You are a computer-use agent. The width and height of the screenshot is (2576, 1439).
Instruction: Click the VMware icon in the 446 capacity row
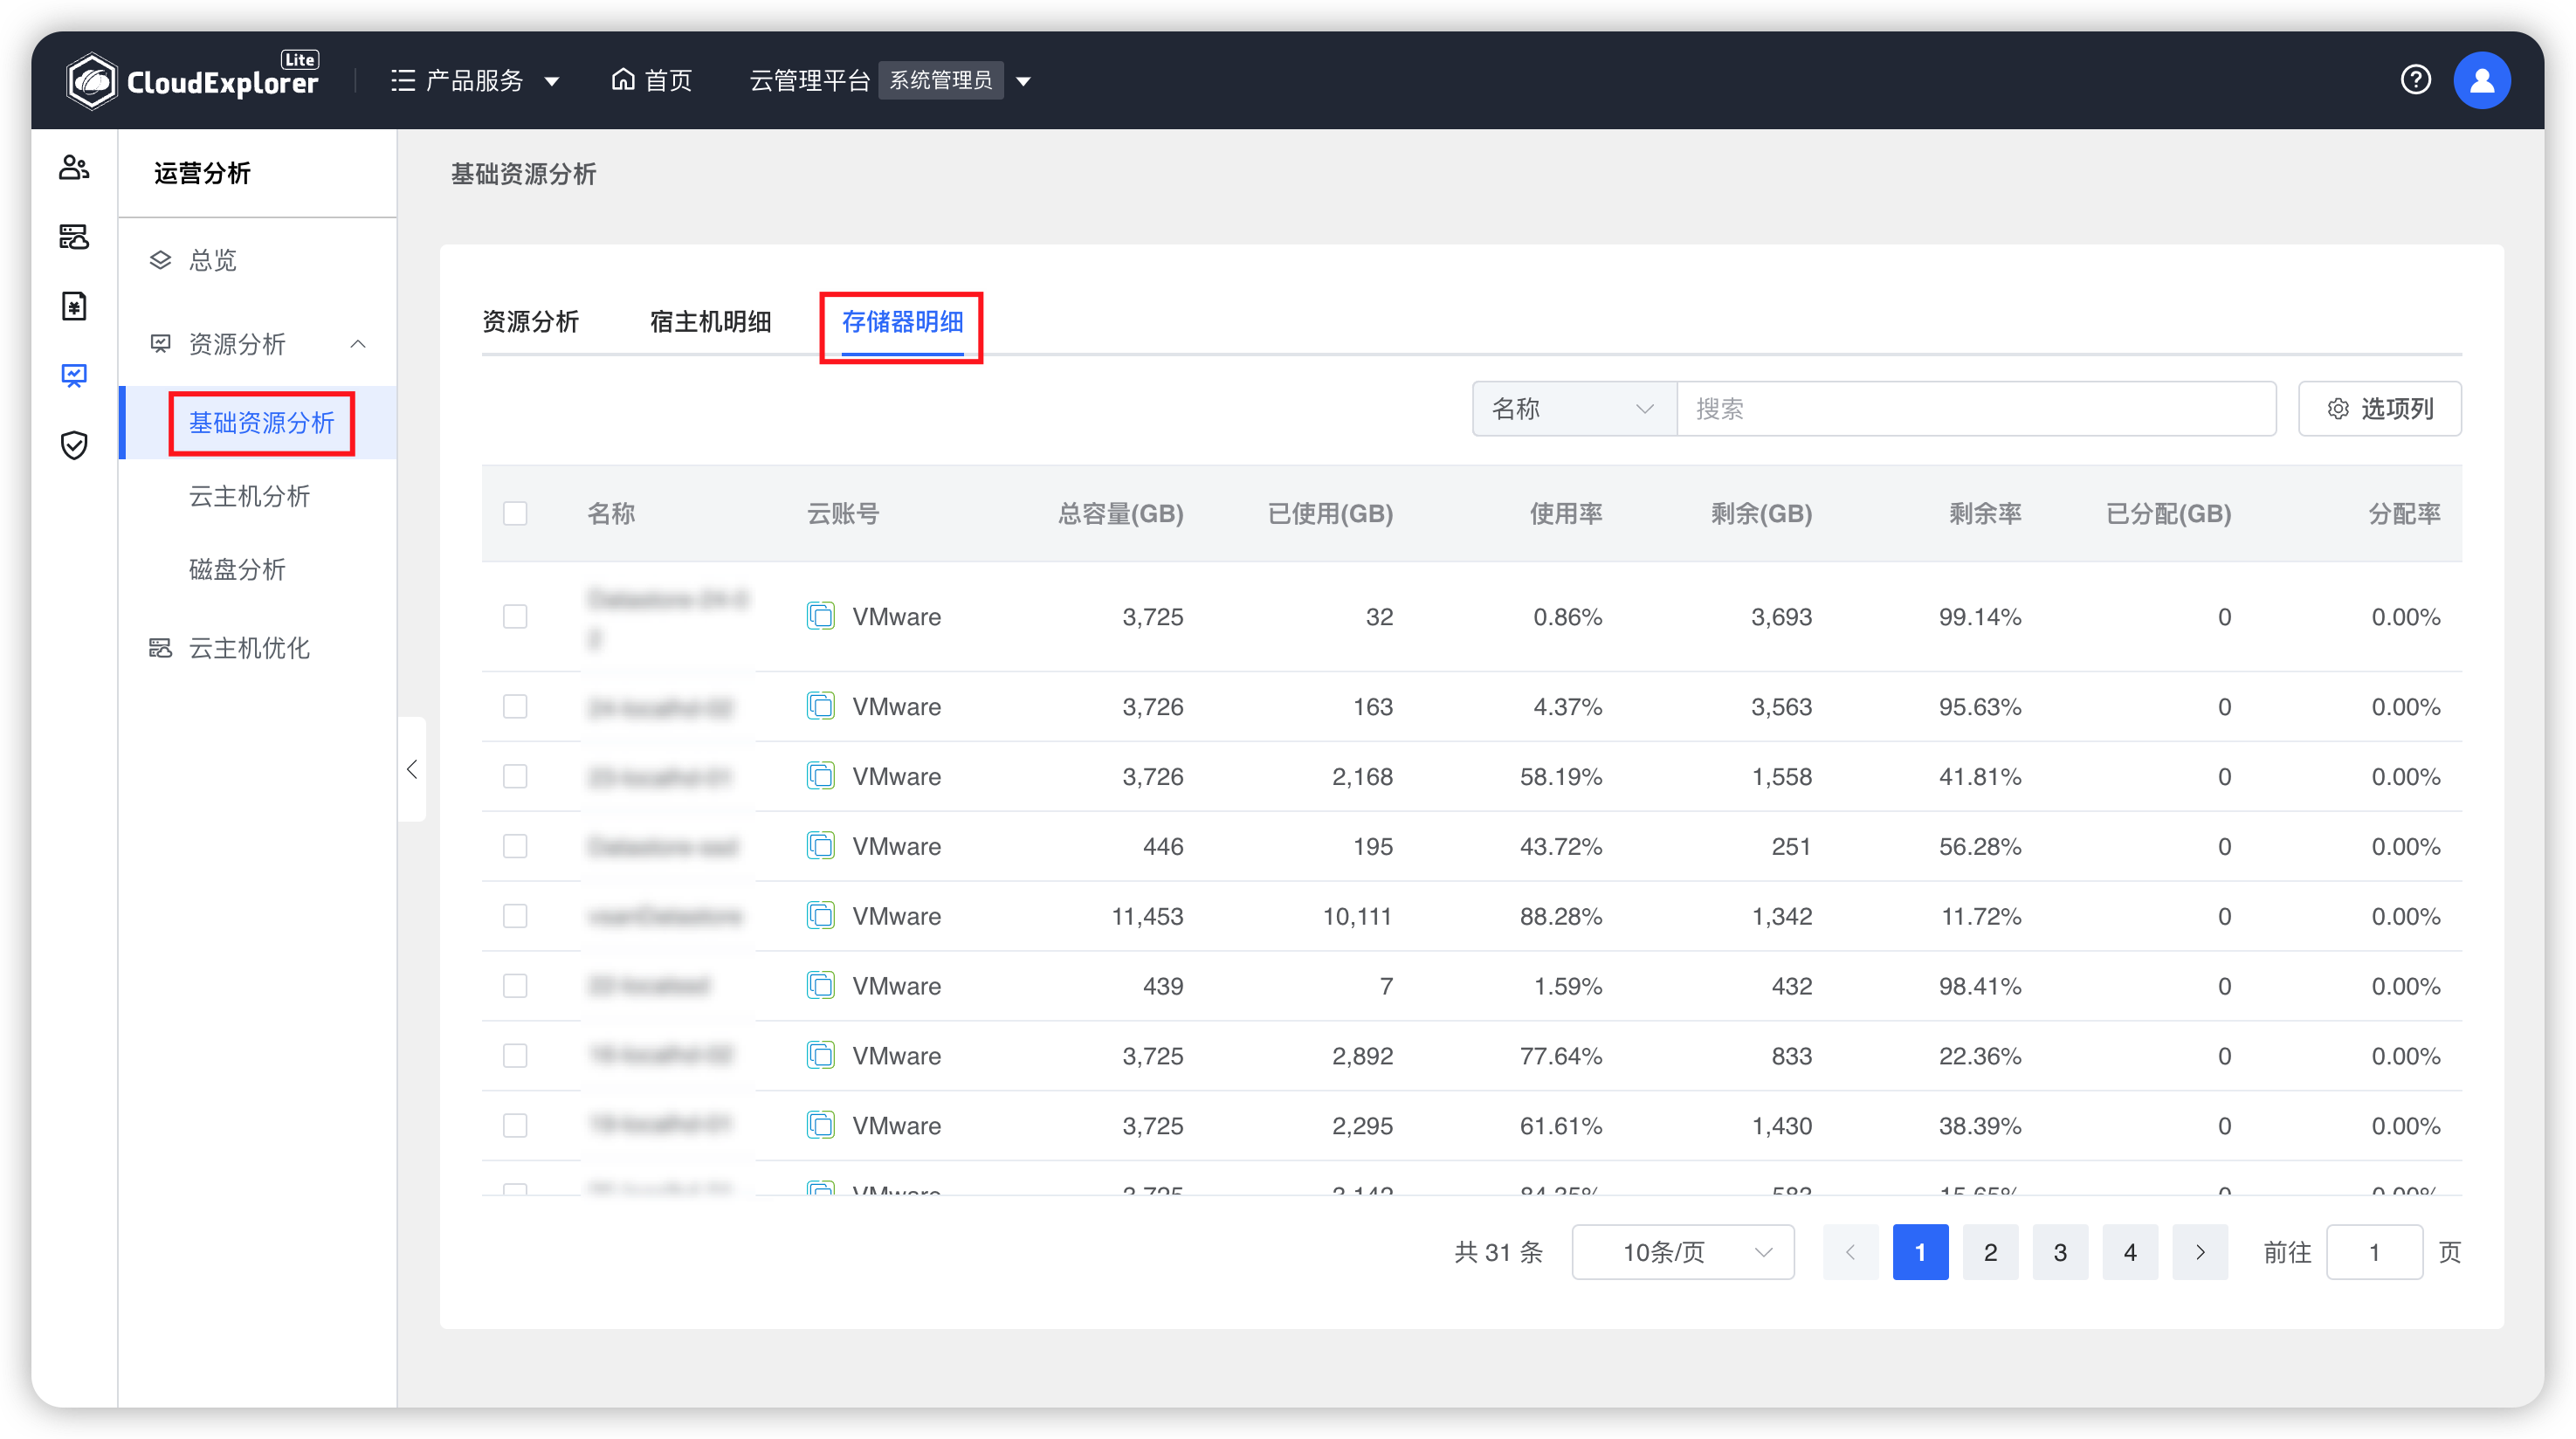coord(821,846)
